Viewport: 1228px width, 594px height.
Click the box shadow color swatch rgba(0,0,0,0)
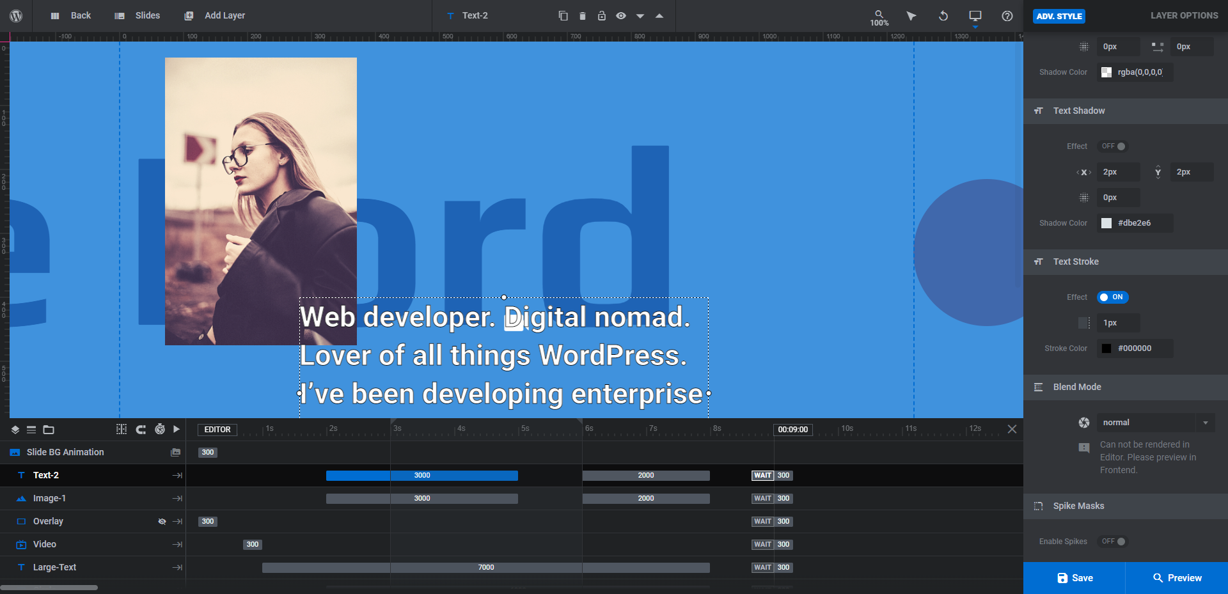point(1106,72)
